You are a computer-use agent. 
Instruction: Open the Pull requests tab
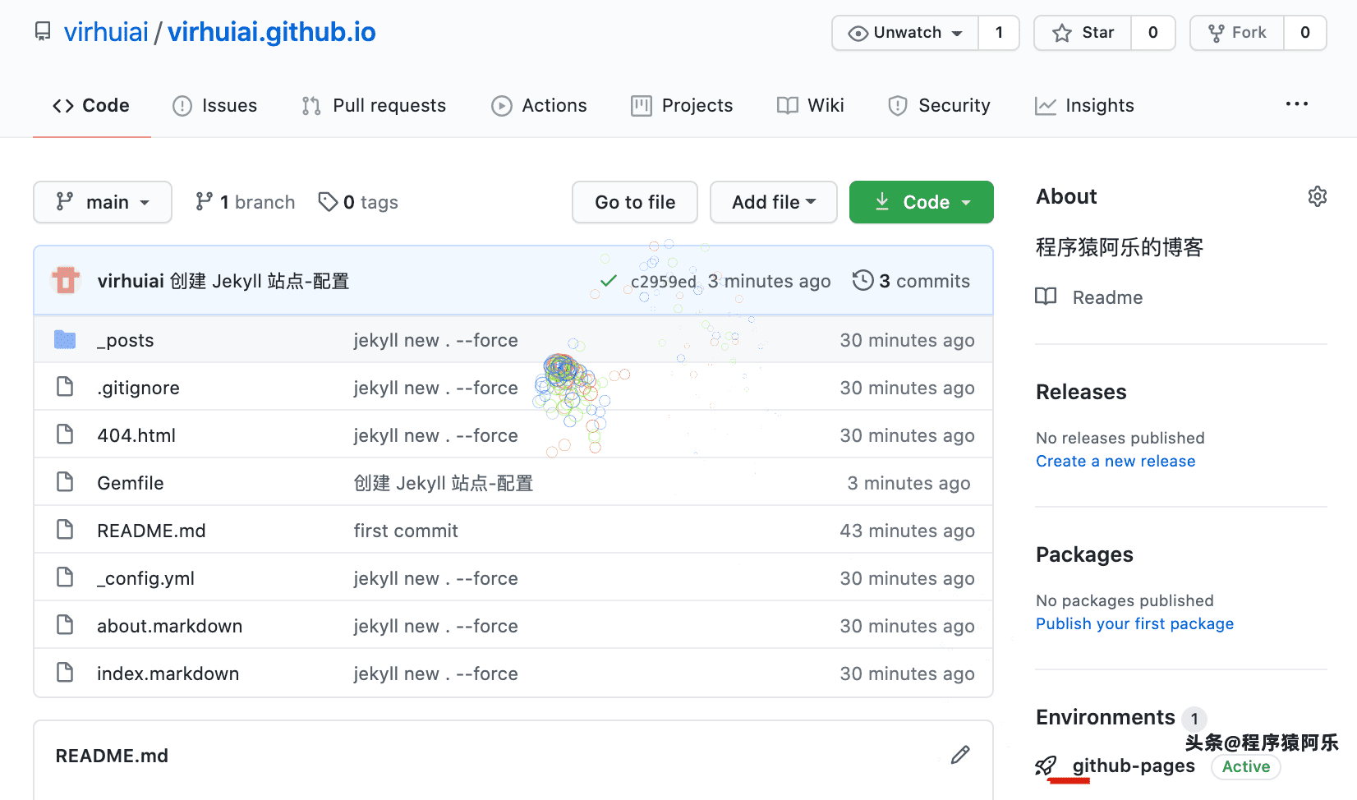coord(374,105)
